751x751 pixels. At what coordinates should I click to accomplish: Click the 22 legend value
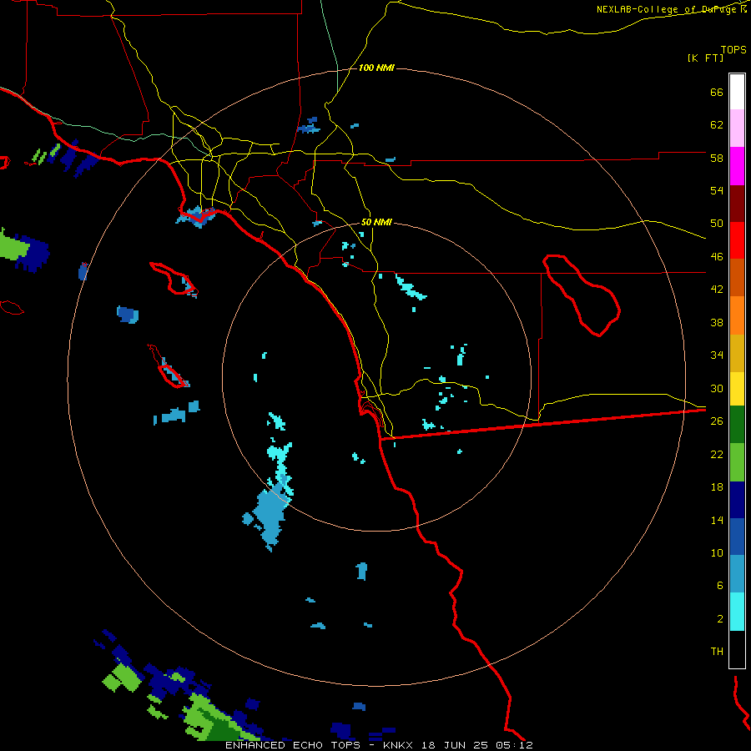click(717, 454)
